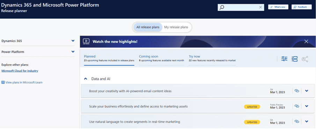The image size is (316, 129).
Task: Click the share icon beside view options
Action: (x=305, y=59)
